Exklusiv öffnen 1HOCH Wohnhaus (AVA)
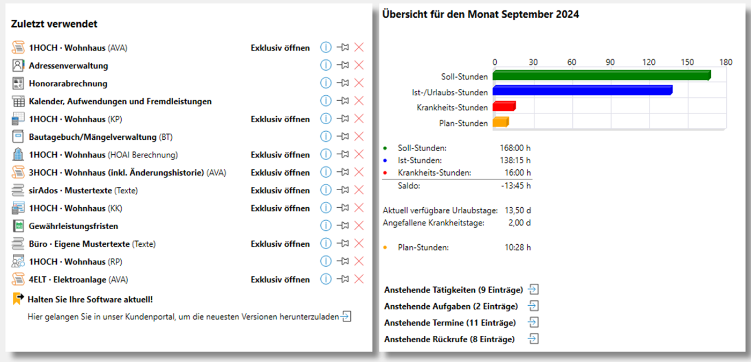751x362 pixels. pyautogui.click(x=280, y=48)
